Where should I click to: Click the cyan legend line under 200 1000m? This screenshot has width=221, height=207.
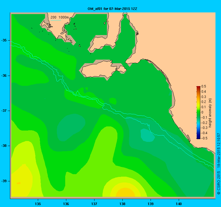[x=56, y=20]
